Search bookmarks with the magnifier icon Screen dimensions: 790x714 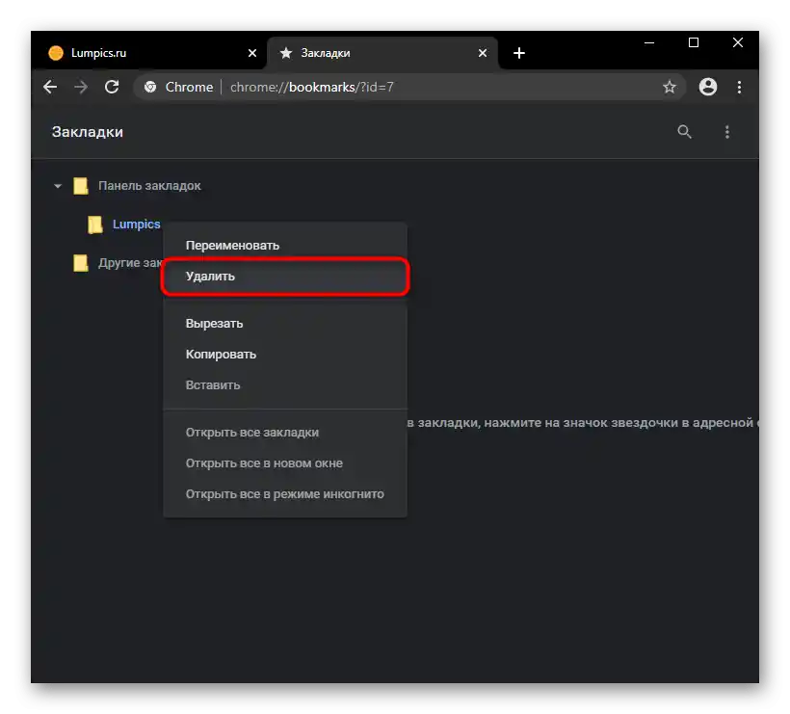(x=684, y=132)
